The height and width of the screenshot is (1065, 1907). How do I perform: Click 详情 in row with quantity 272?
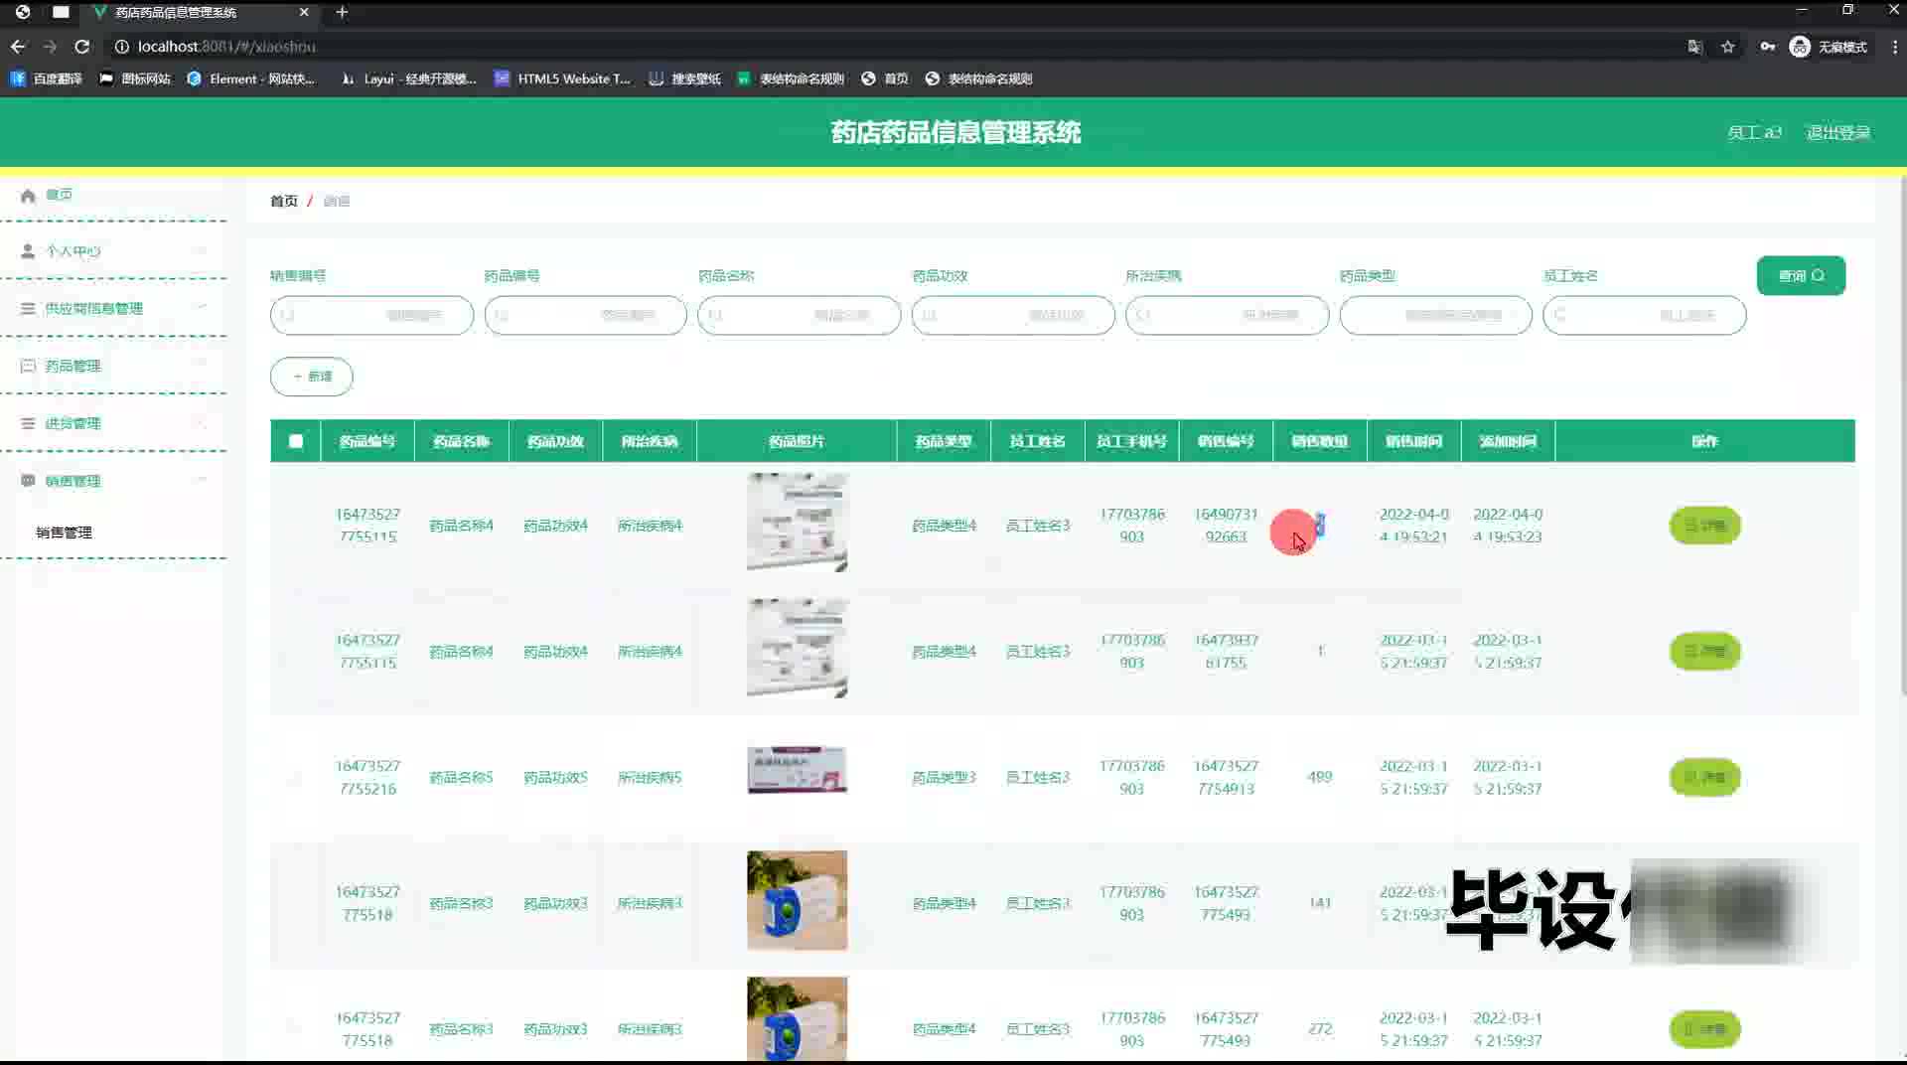click(1705, 1029)
